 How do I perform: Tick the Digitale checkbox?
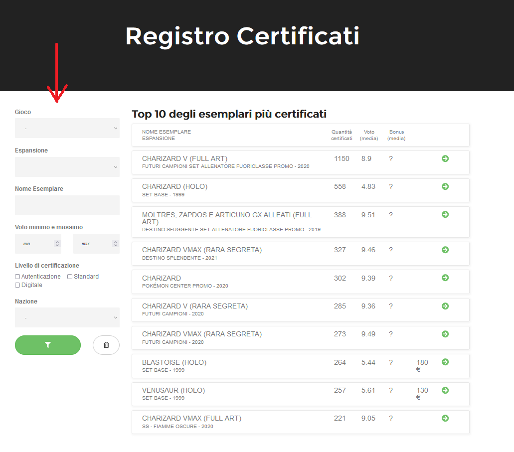[17, 285]
